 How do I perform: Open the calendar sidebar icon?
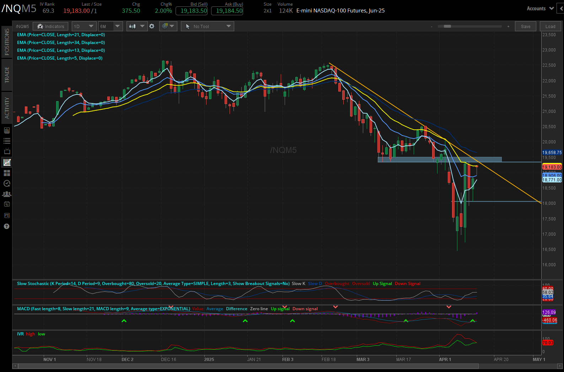tap(7, 204)
